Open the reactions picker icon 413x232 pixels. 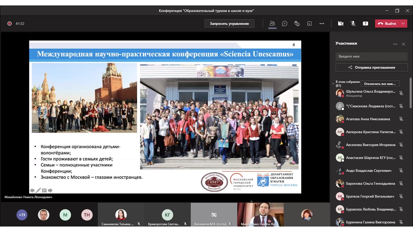click(x=297, y=23)
